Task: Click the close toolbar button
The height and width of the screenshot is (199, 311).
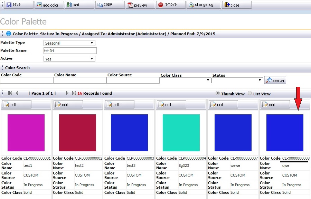Action: click(x=236, y=5)
